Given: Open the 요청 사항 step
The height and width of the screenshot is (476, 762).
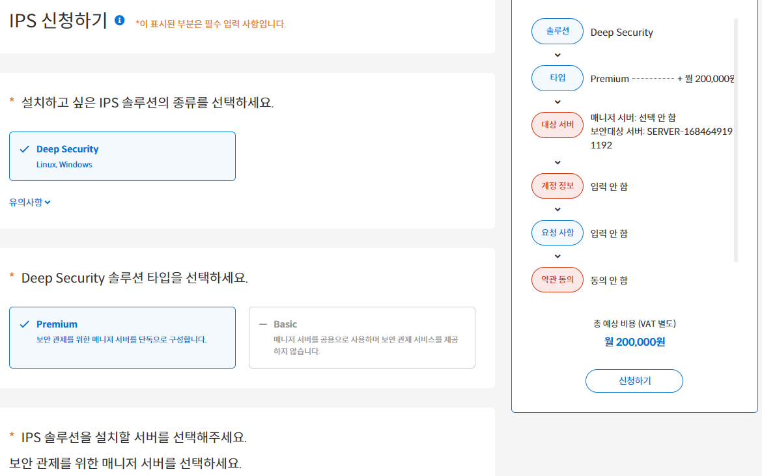Looking at the screenshot, I should point(557,232).
